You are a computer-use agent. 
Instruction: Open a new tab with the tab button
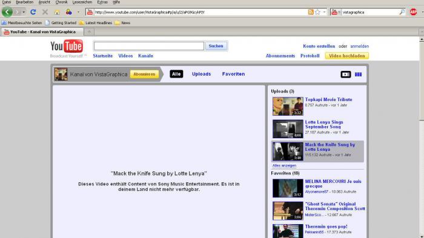pos(89,31)
